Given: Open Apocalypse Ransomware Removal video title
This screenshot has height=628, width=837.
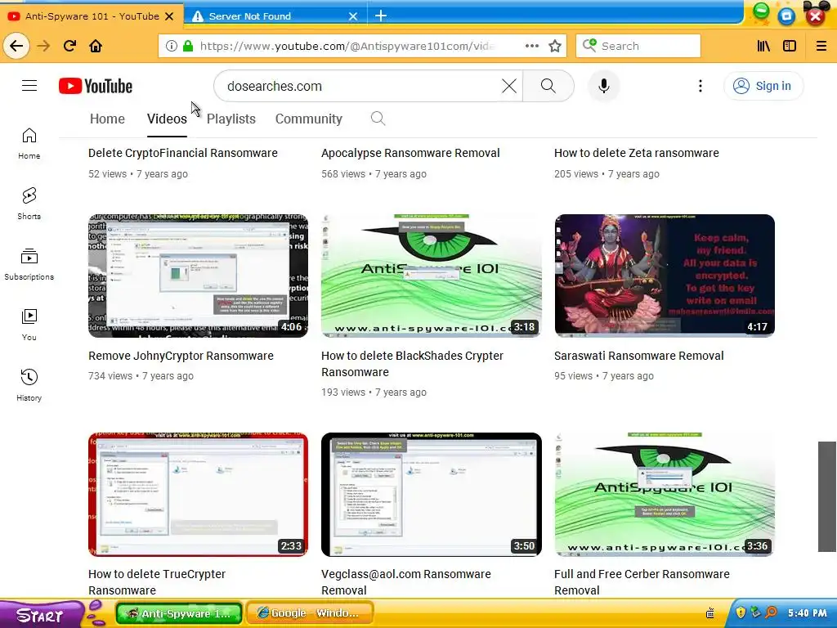Looking at the screenshot, I should coord(410,153).
